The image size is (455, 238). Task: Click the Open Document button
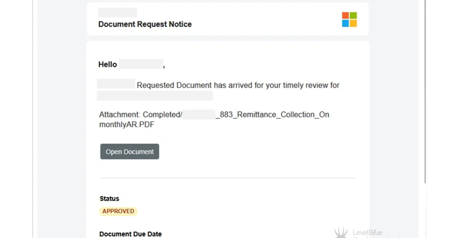coord(129,151)
